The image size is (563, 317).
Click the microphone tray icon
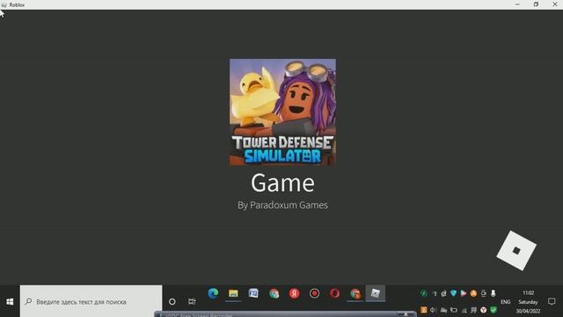[x=494, y=293]
